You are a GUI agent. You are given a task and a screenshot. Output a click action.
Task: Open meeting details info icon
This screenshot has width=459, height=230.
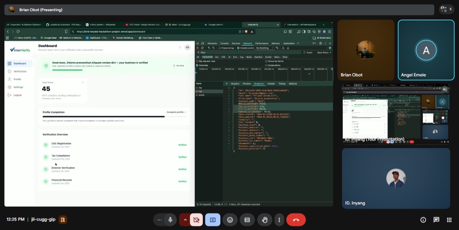(423, 220)
